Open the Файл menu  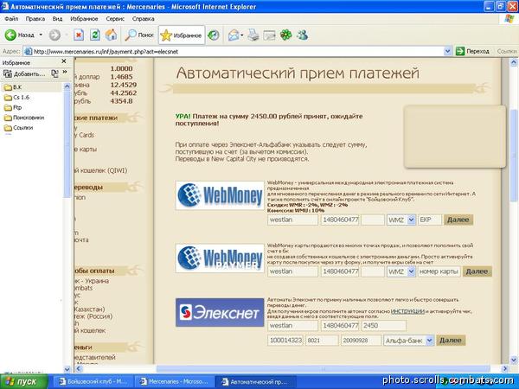pos(11,19)
